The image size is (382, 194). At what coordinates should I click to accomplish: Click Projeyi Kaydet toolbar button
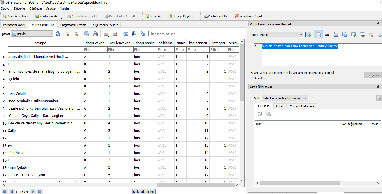180,16
